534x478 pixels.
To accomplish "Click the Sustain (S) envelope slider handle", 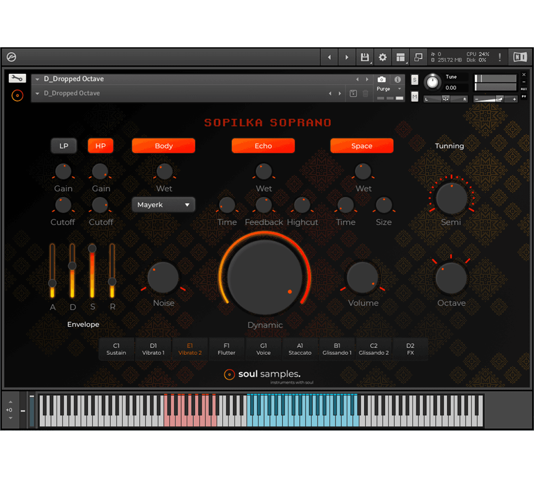I will [x=92, y=249].
